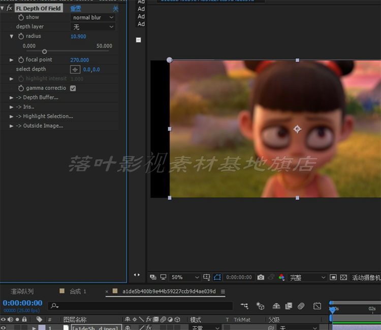Switch to the 合成 1 tab
The image size is (381, 330).
pyautogui.click(x=78, y=291)
